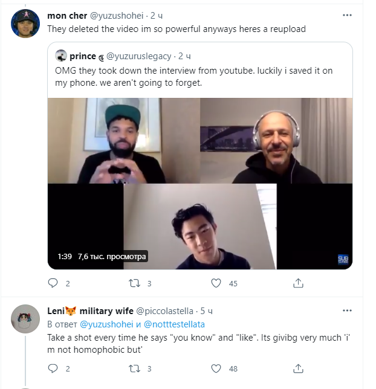Reply to the mon cher tweet
This screenshot has height=389, width=376.
53,283
